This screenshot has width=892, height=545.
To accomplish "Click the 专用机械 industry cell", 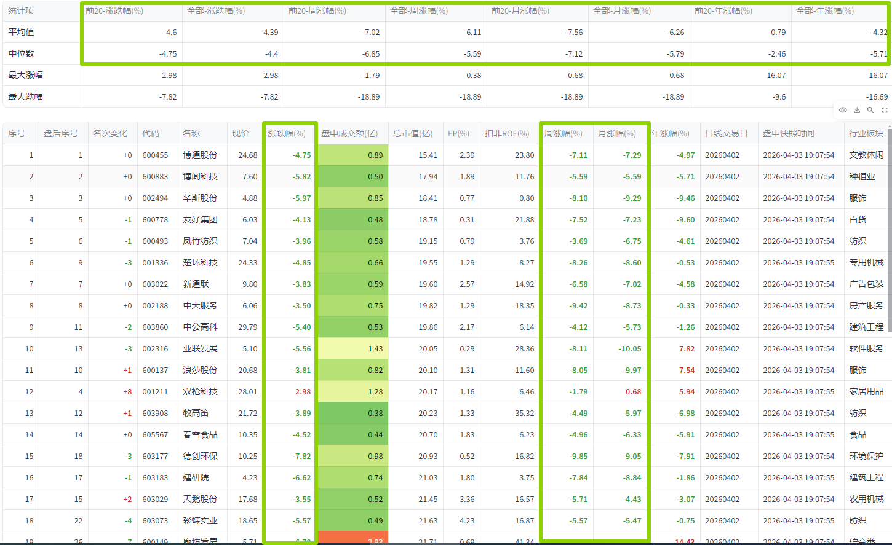I will click(x=866, y=262).
